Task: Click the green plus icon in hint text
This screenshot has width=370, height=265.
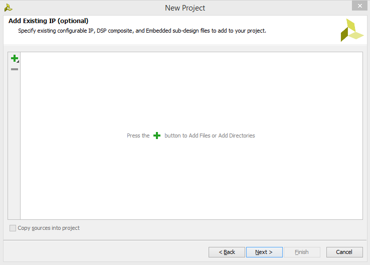Action: [157, 136]
